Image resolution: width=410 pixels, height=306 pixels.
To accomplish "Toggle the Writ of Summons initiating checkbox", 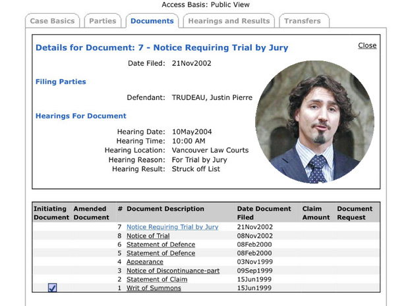I will point(53,288).
